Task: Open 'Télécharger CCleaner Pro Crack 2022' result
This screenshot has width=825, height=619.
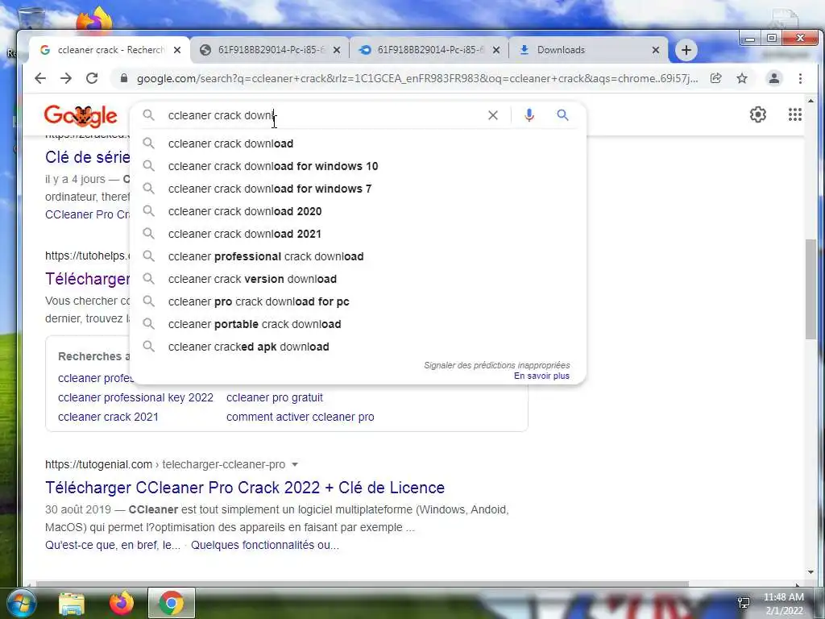Action: click(x=245, y=488)
